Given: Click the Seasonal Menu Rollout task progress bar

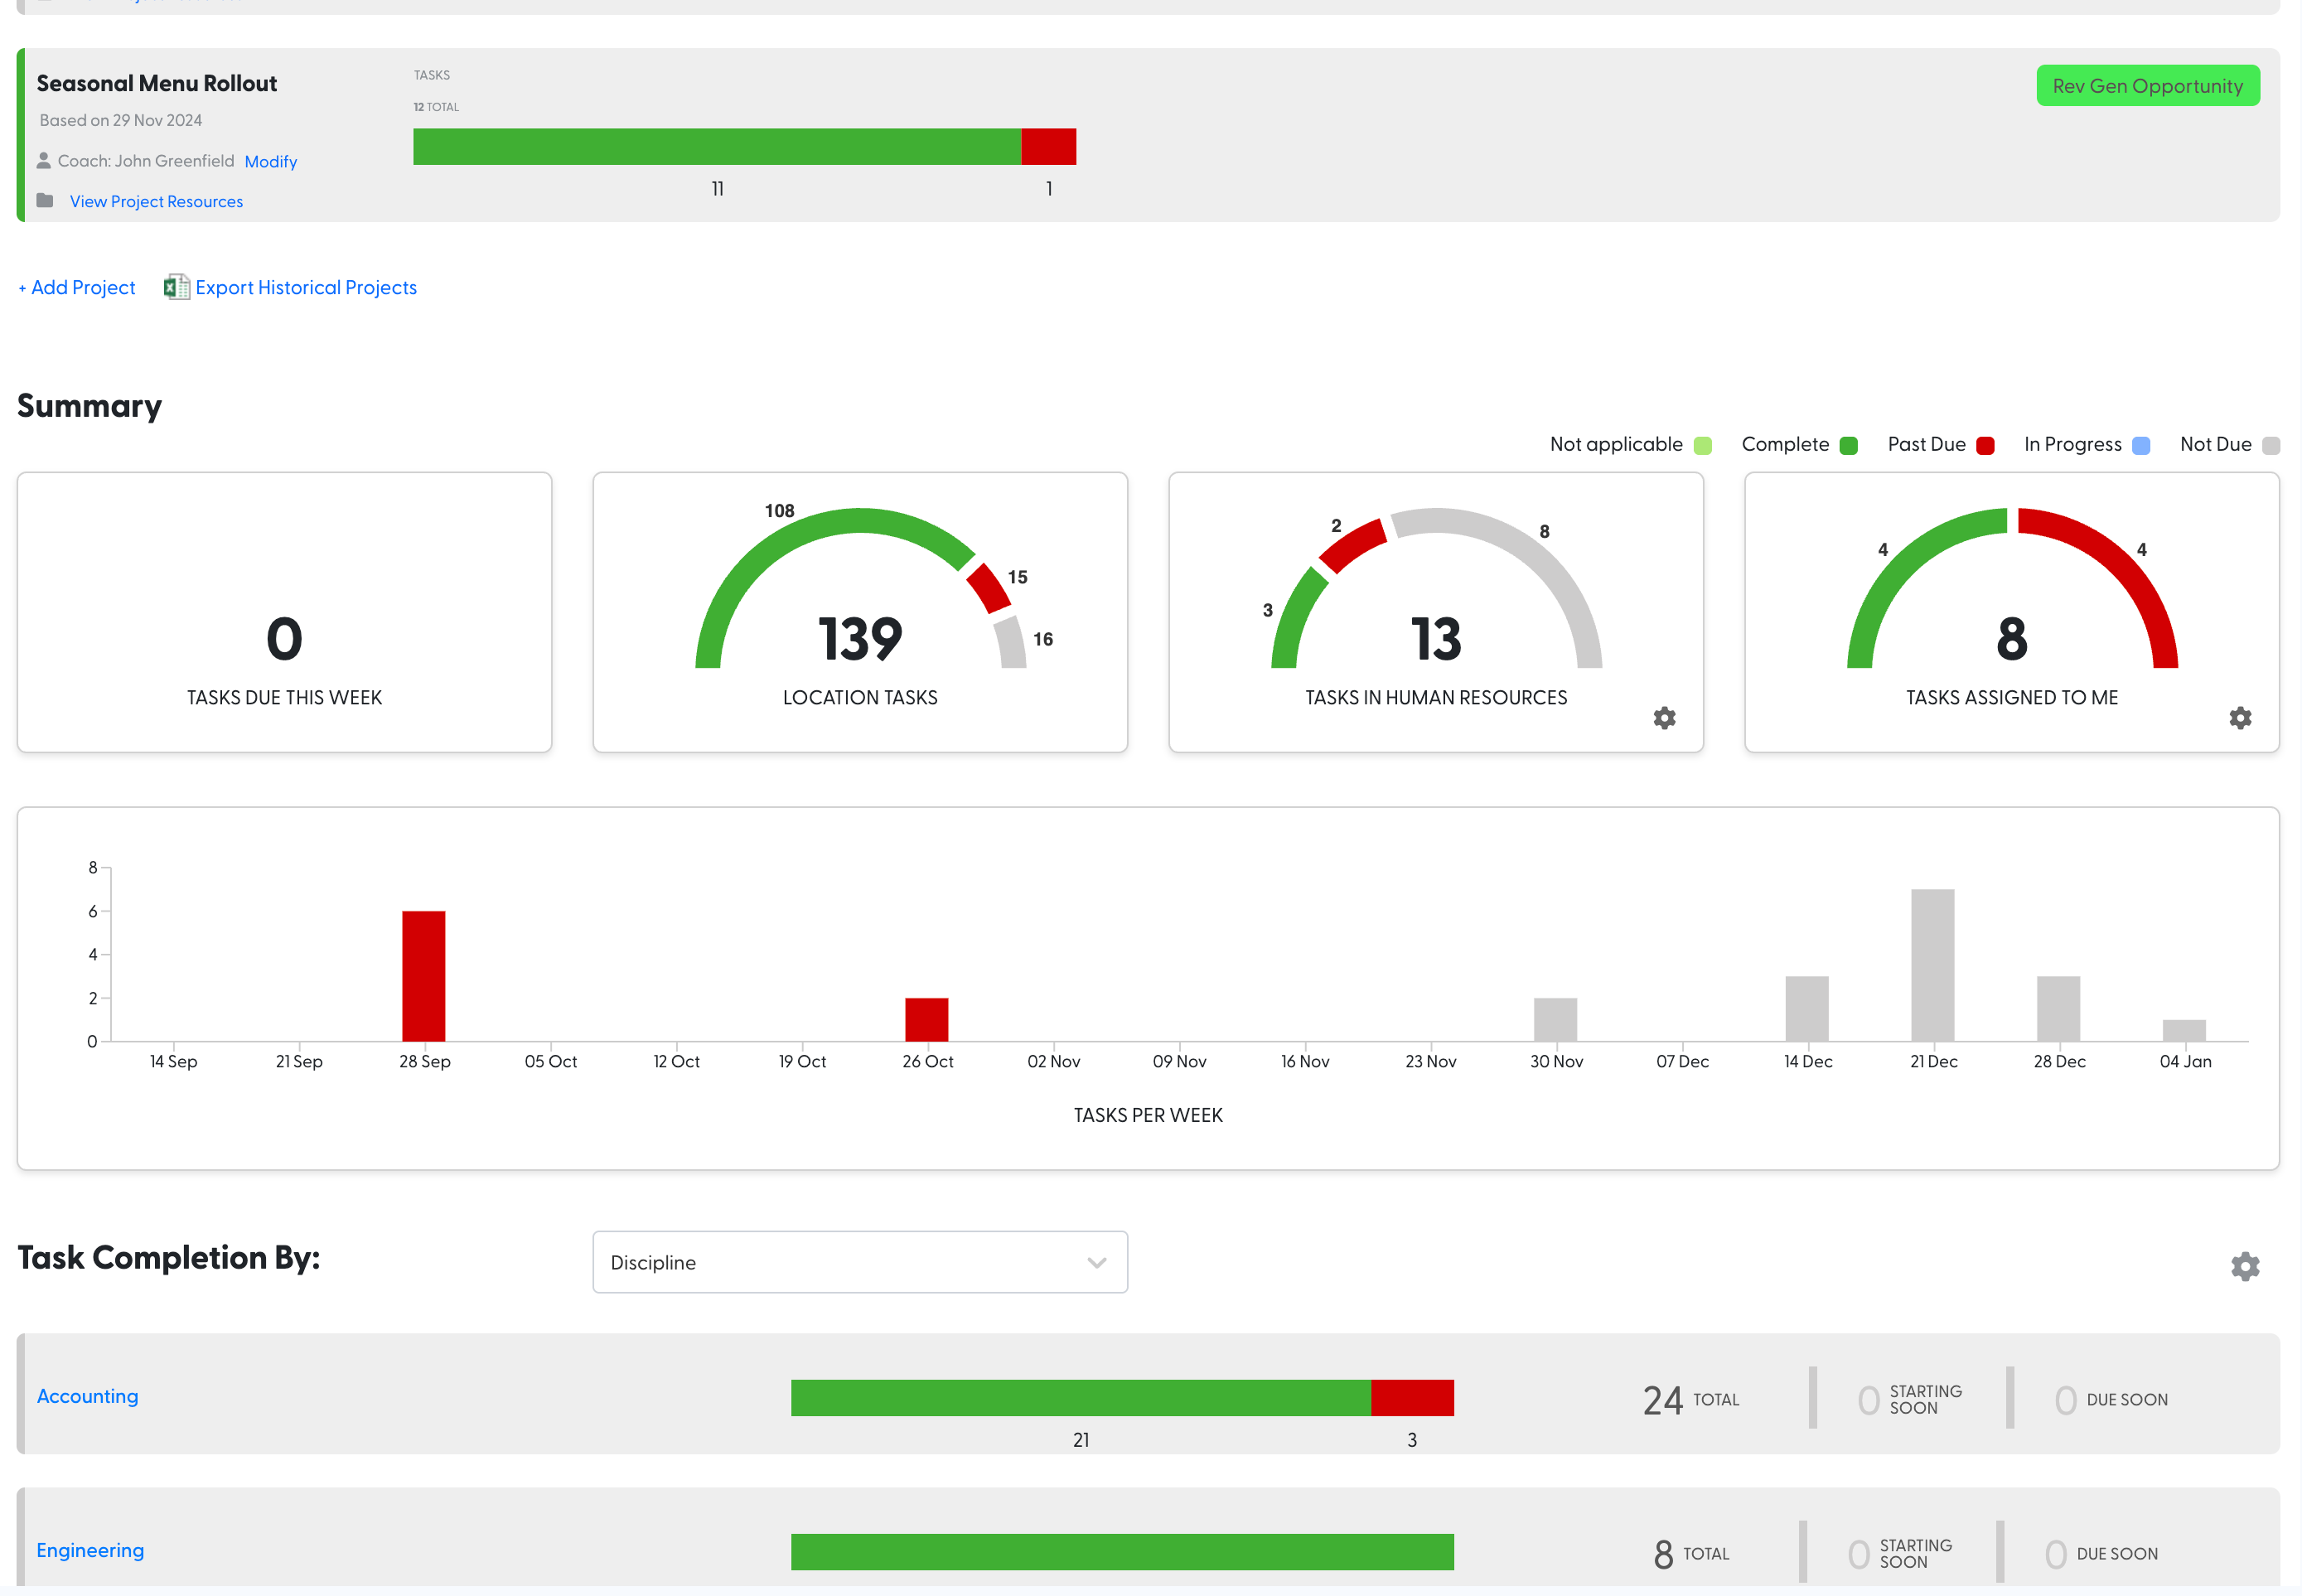Looking at the screenshot, I should point(744,146).
